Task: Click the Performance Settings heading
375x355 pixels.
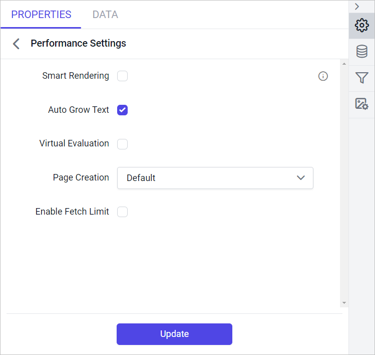Action: pos(78,43)
